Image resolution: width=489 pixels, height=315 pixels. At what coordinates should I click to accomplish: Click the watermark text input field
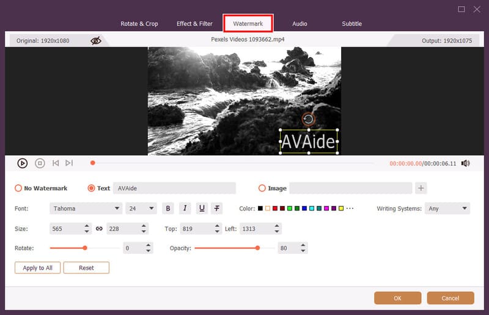coord(174,188)
